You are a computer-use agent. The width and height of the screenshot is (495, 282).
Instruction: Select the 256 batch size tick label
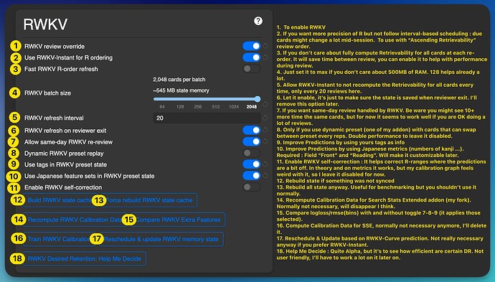coord(198,107)
